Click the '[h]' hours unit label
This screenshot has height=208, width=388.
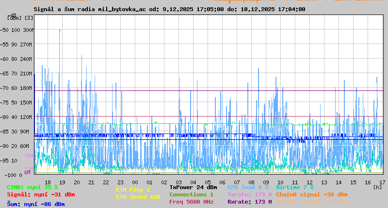(x=378, y=187)
